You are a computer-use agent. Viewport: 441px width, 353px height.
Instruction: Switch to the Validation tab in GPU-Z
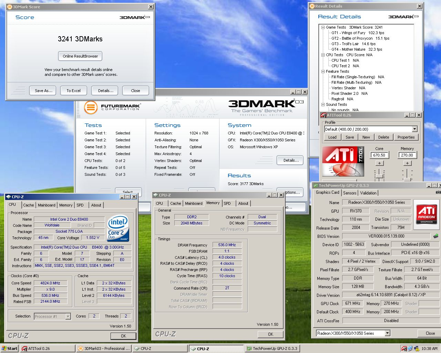click(368, 193)
